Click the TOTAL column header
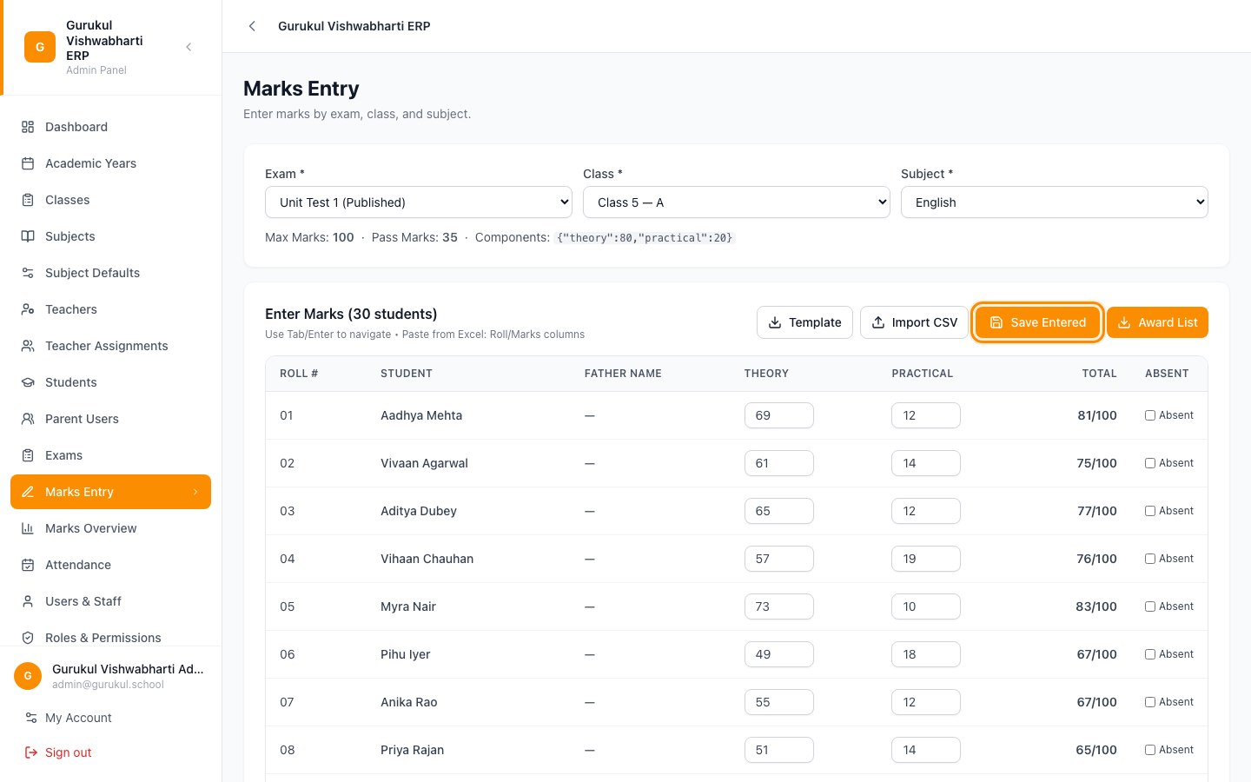Image resolution: width=1251 pixels, height=782 pixels. point(1099,374)
